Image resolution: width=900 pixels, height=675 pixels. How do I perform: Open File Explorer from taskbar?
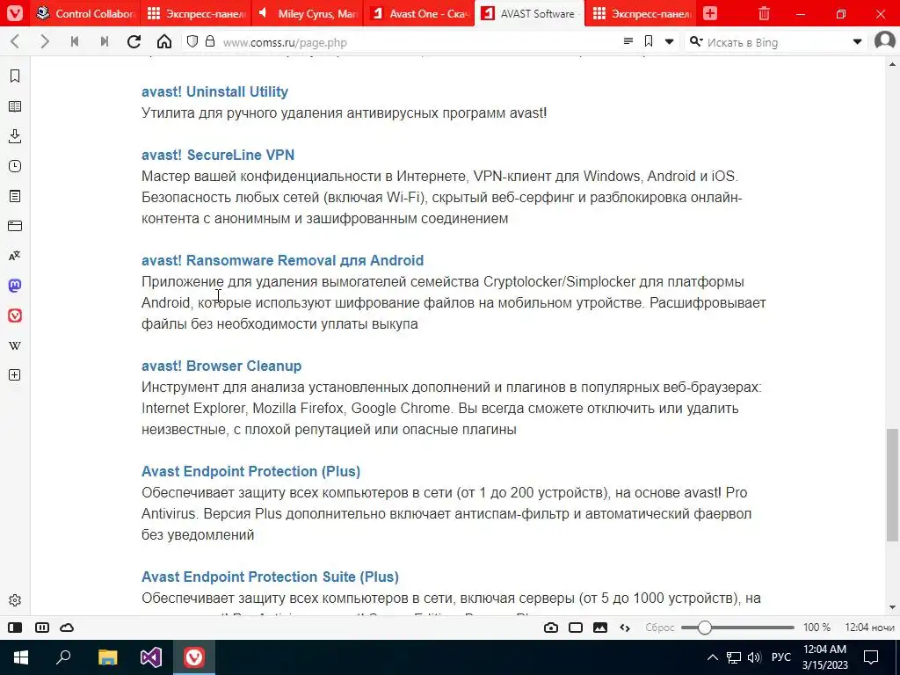tap(107, 657)
